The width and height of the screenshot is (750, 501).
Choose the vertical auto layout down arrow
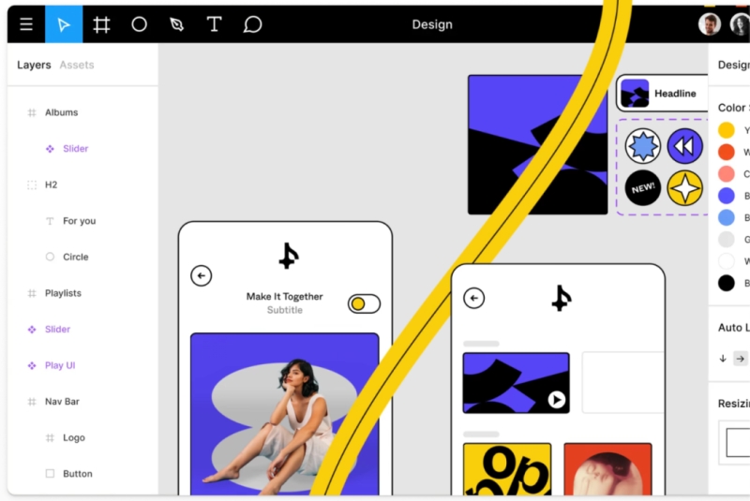[x=723, y=359]
